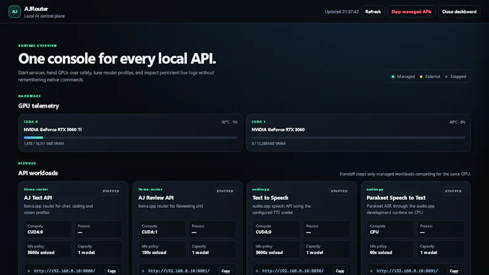Click the Parakeet 60s unload idle policy
The image size is (489, 275).
[390, 249]
